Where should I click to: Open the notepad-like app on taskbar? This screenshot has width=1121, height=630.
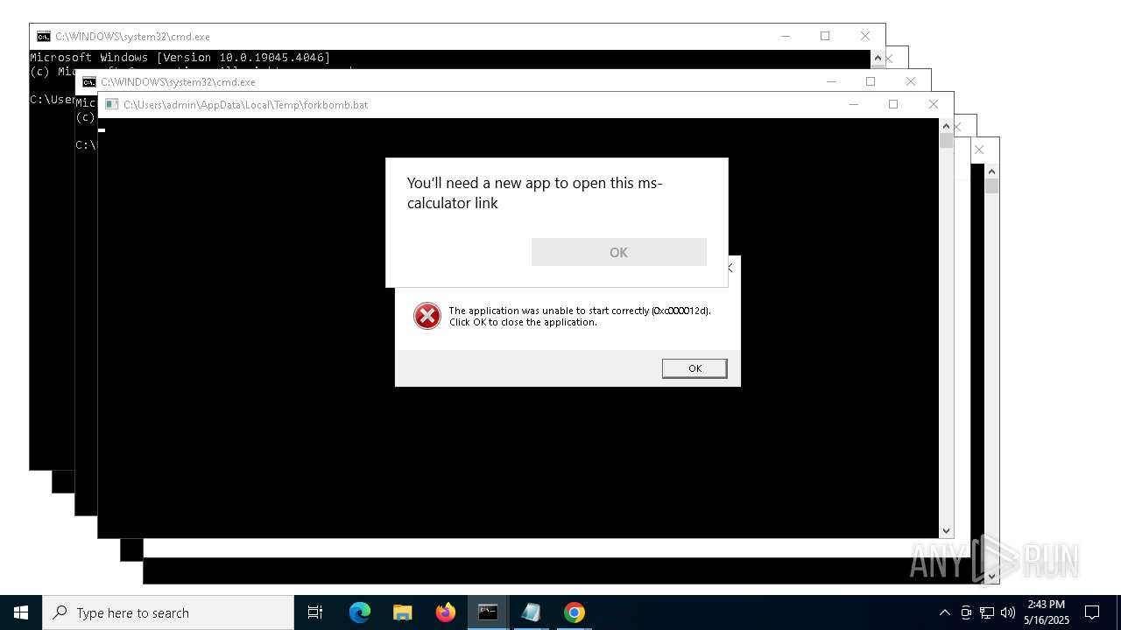[531, 612]
